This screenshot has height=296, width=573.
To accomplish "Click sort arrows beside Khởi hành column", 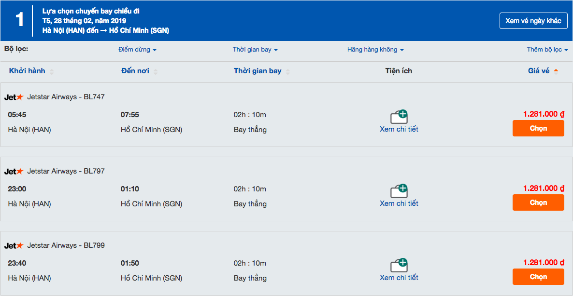I will point(52,71).
